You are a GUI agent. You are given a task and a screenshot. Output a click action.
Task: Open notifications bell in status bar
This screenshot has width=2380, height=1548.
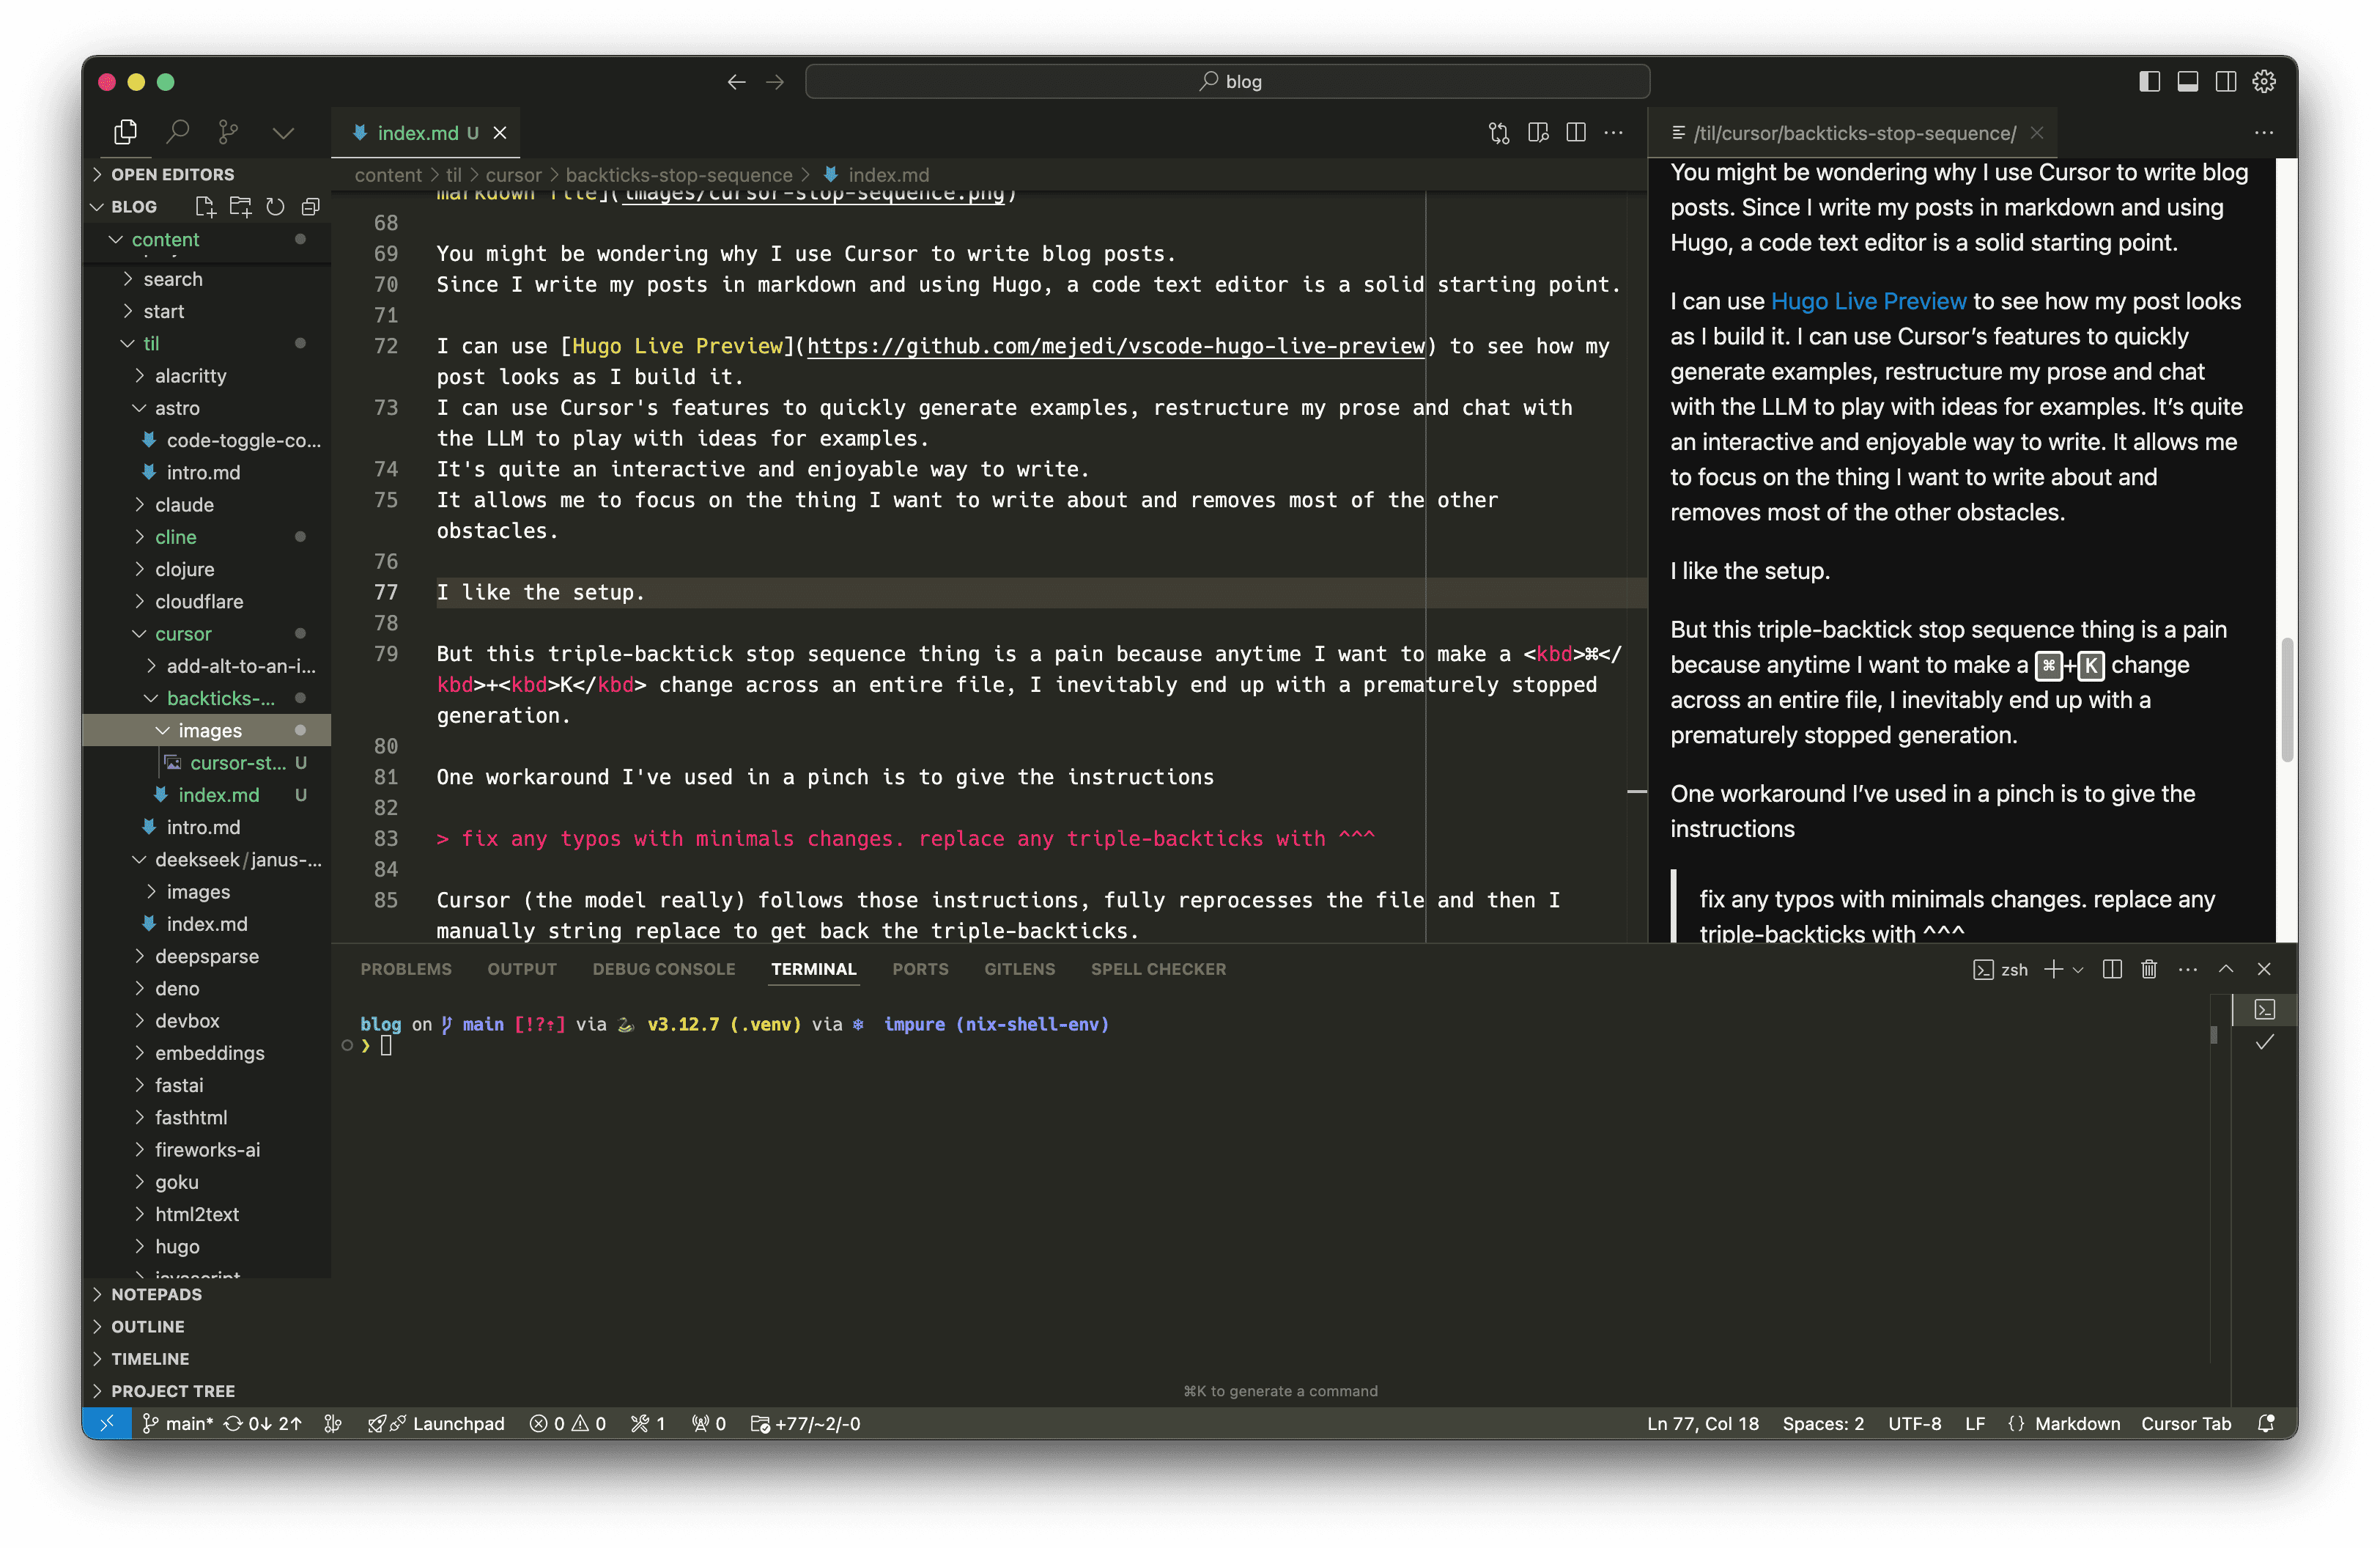click(2267, 1423)
